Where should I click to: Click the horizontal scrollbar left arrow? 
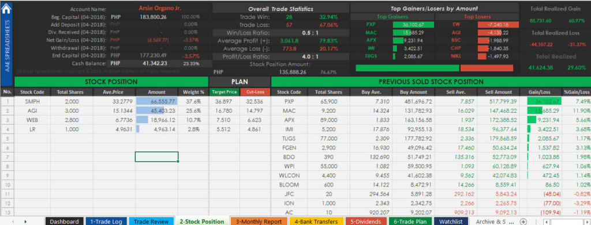tap(547, 221)
